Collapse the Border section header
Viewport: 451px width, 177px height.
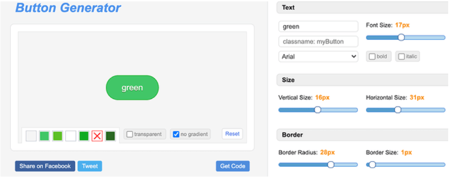tap(363, 135)
